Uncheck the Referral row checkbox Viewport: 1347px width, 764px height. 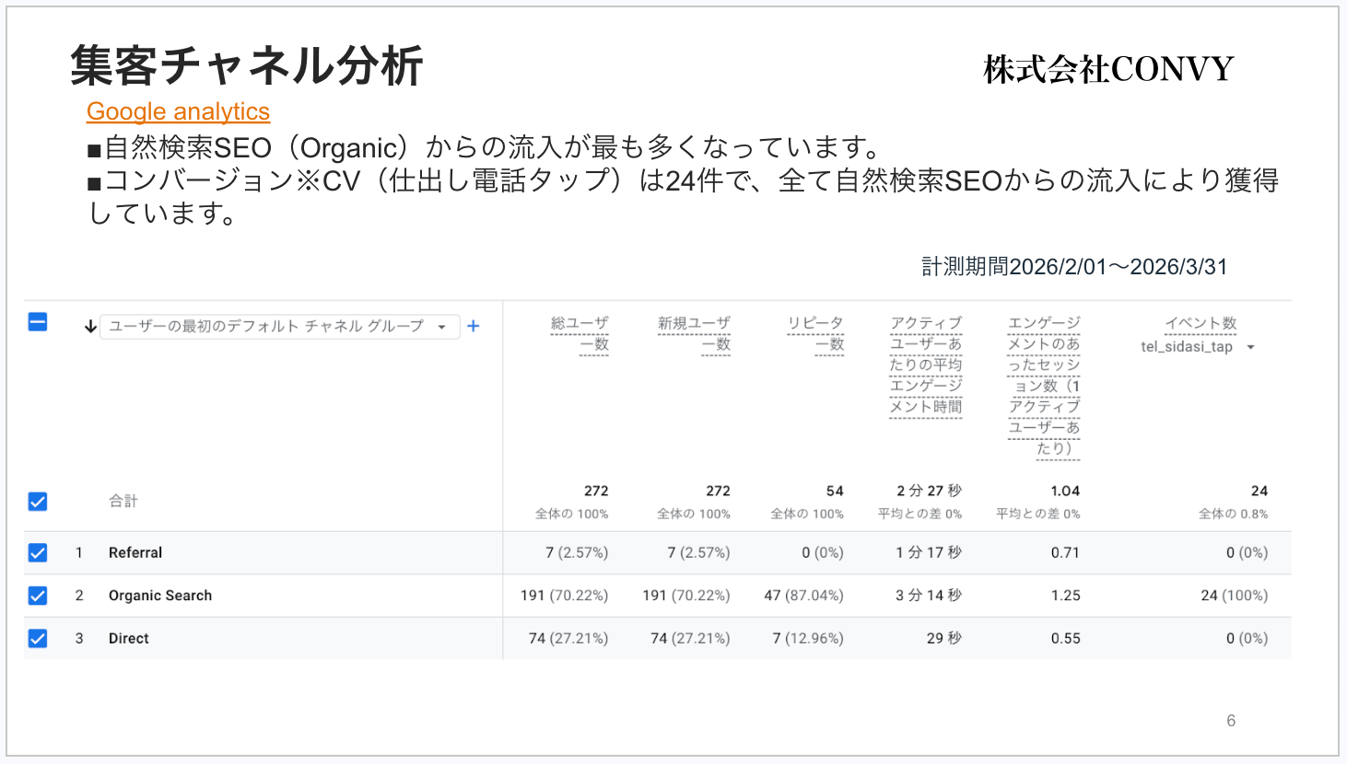[38, 552]
